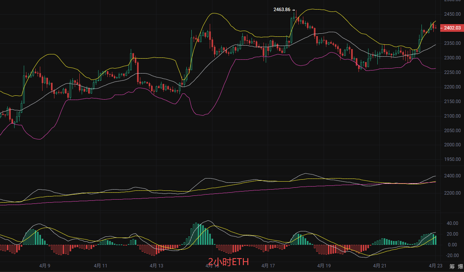This screenshot has height=272, width=464.
Task: Click the 4月 23 date label
Action: tap(435, 265)
